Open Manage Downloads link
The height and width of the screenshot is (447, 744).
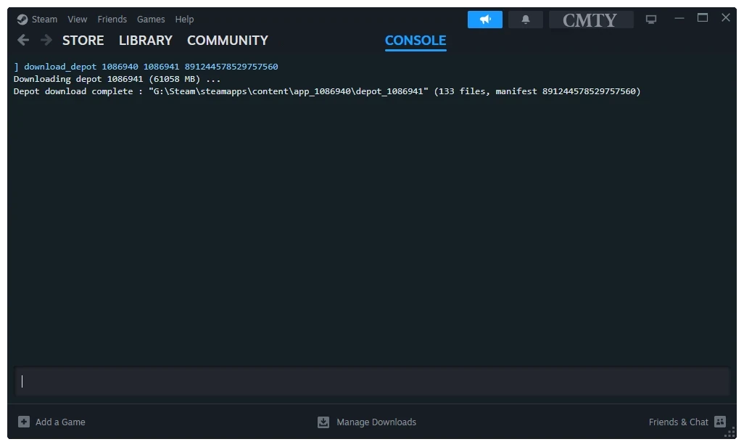[376, 422]
